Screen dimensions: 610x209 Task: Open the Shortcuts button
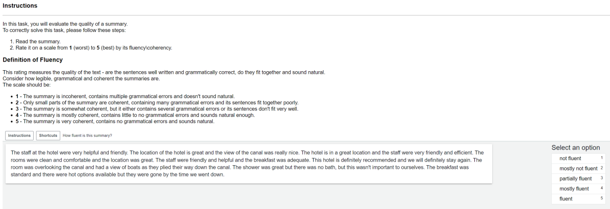48,135
